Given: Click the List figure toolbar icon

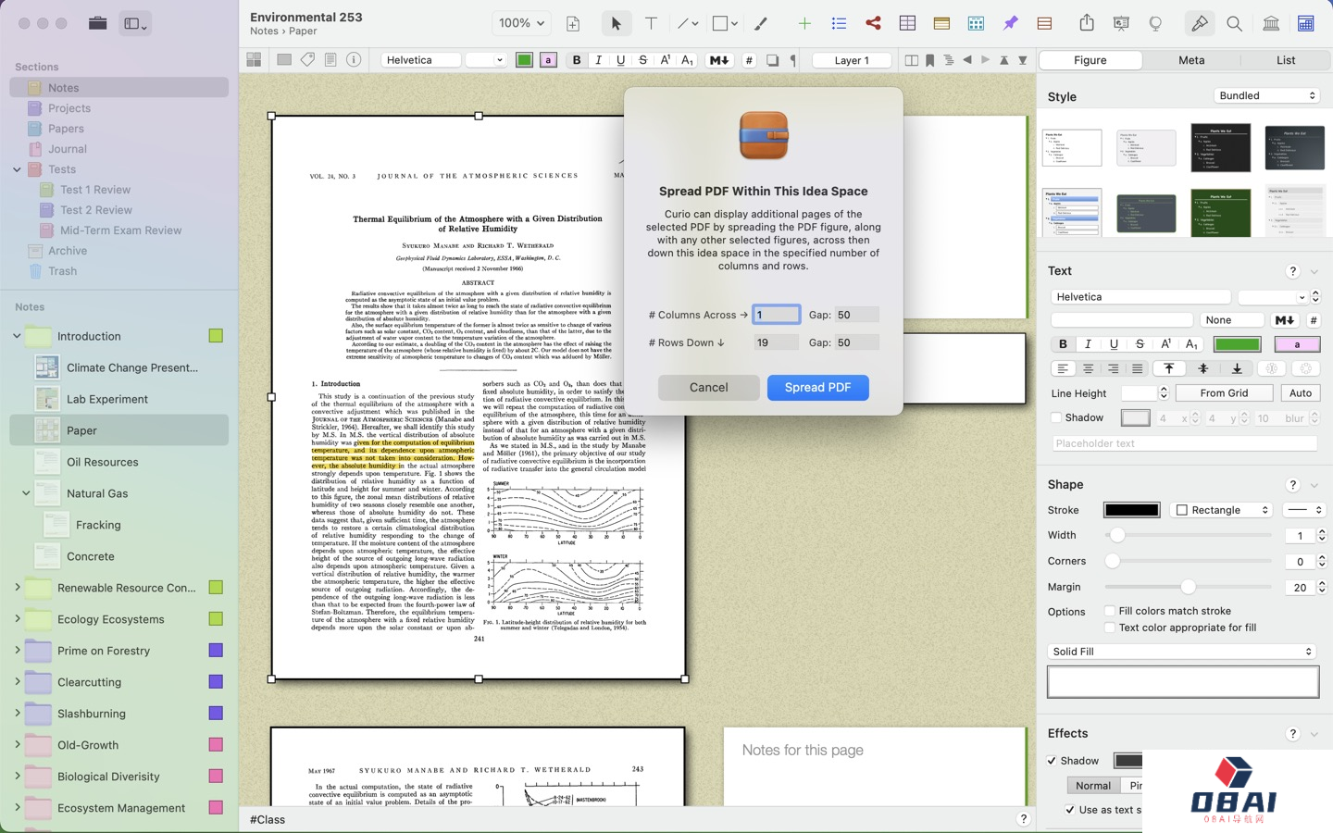Looking at the screenshot, I should [x=839, y=23].
